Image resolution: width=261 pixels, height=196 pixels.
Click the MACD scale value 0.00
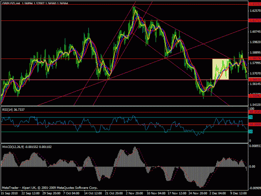252,166
